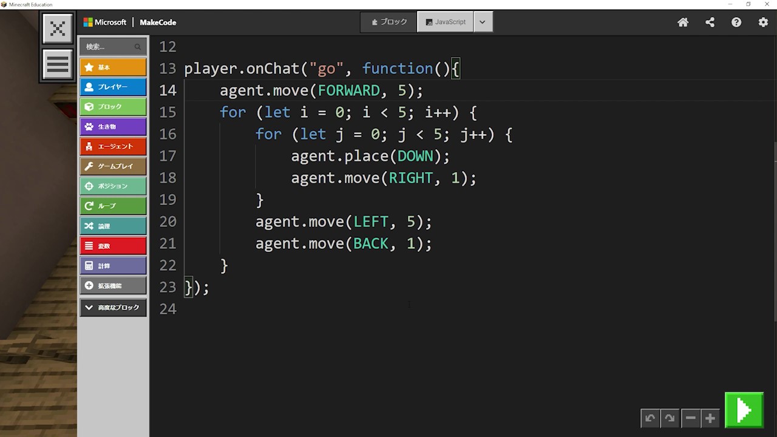The height and width of the screenshot is (437, 777).
Task: Open the 拡張機能 extensions category
Action: point(113,285)
